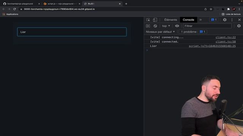Open DevTools three-dot customize menu

coord(232,20)
